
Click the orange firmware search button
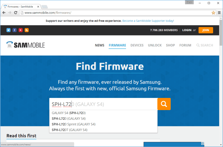164,104
